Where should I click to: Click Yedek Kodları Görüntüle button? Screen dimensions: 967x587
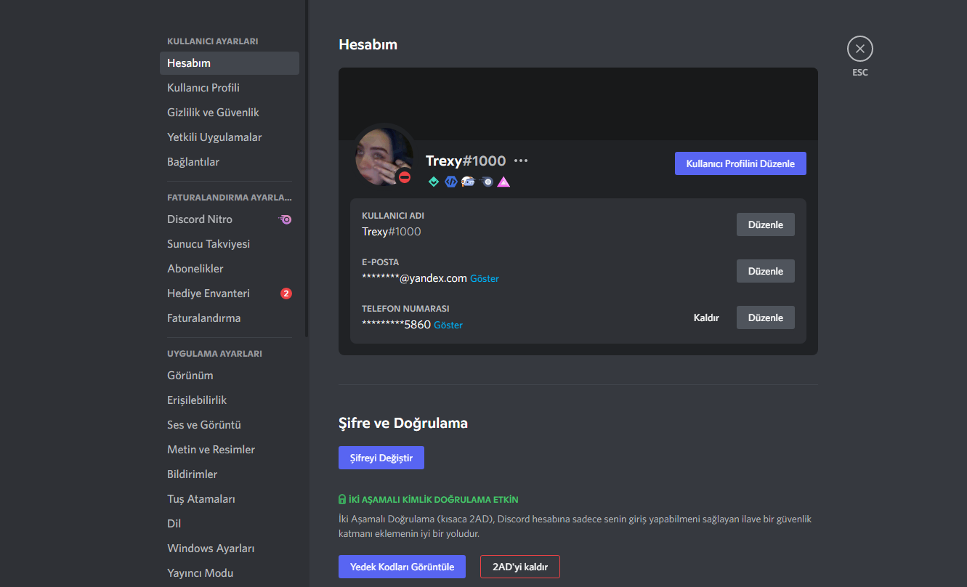402,567
